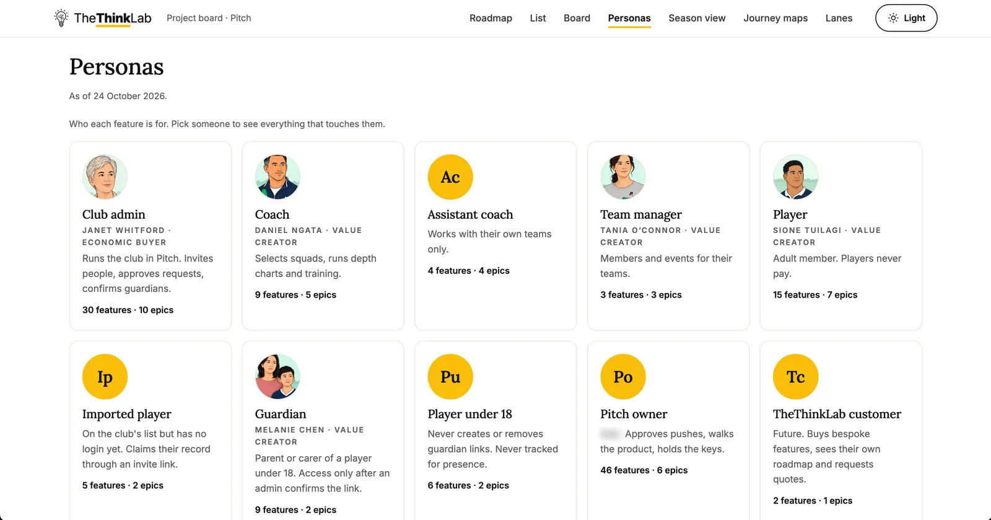The image size is (991, 520).
Task: Open Season view from the navigation
Action: pyautogui.click(x=697, y=18)
